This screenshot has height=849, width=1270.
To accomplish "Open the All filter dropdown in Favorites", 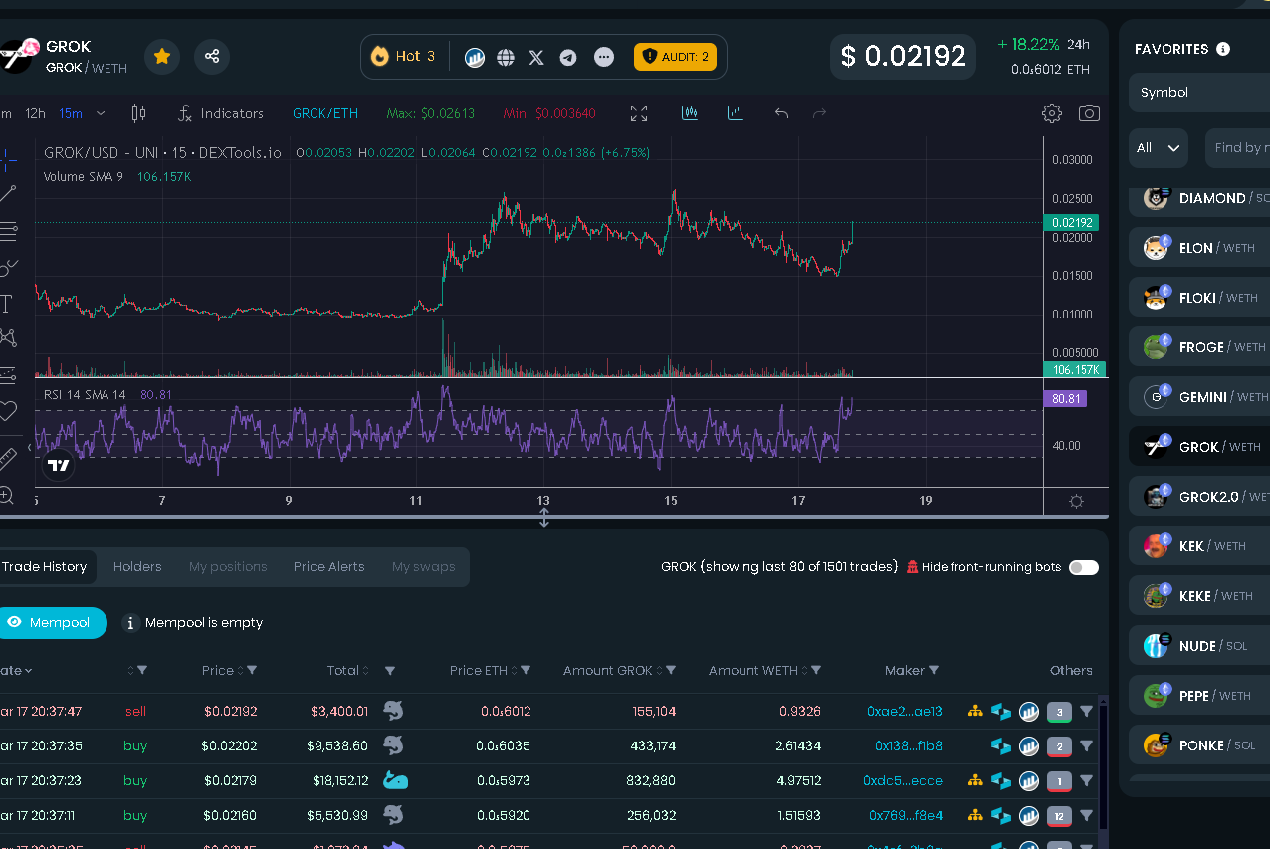I will 1159,148.
